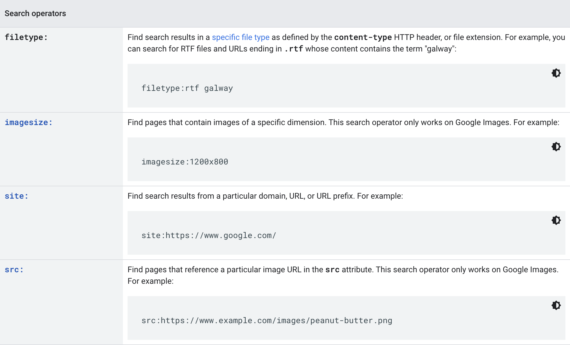Image resolution: width=570 pixels, height=345 pixels.
Task: Follow the imagesize: operator link
Action: coord(28,122)
